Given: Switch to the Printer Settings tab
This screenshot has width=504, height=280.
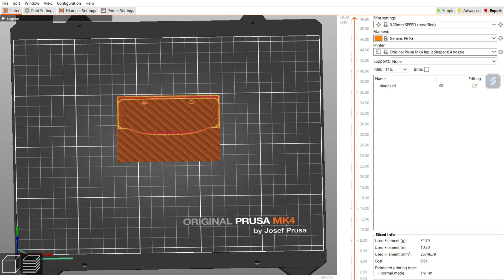Looking at the screenshot, I should point(117,11).
